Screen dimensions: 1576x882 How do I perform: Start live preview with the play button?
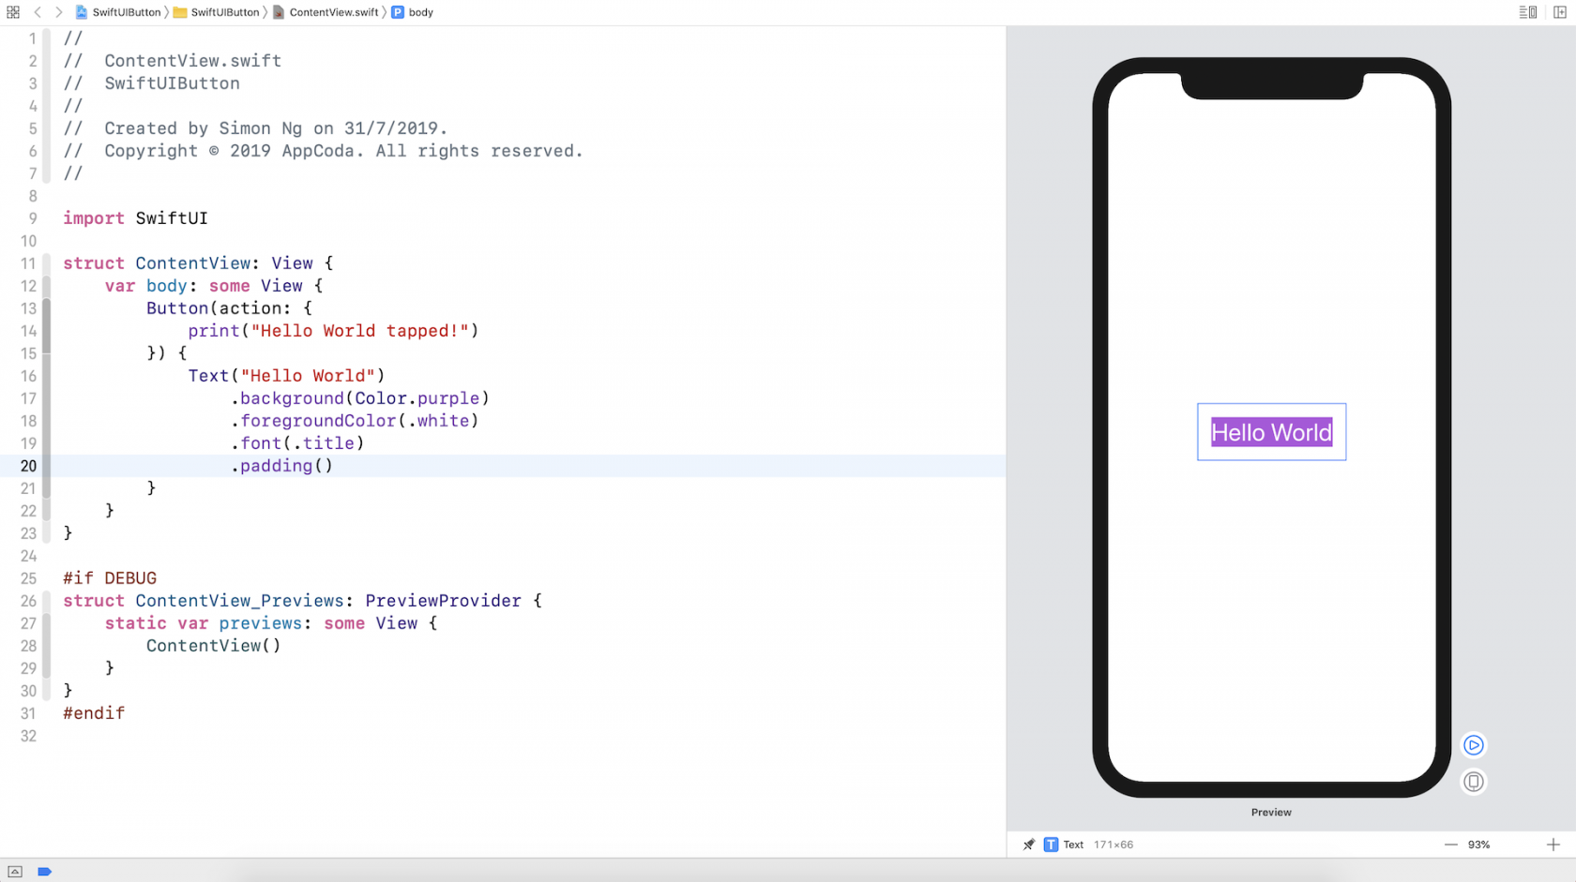pyautogui.click(x=1473, y=745)
